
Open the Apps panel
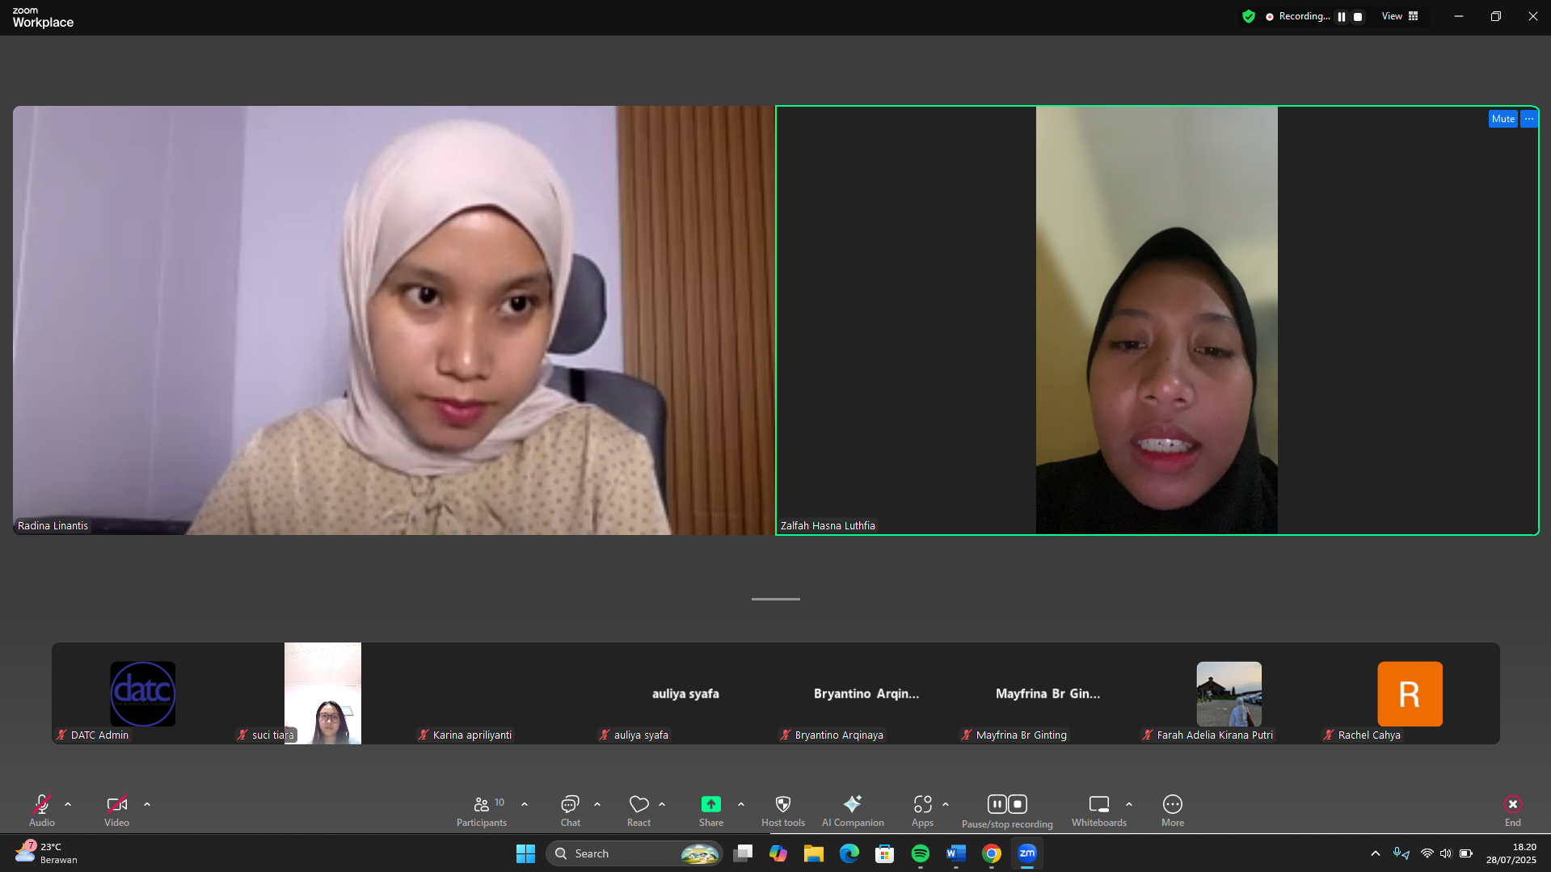(x=922, y=811)
